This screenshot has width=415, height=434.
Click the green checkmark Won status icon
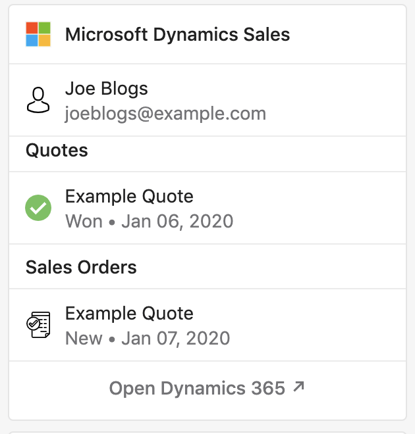38,208
